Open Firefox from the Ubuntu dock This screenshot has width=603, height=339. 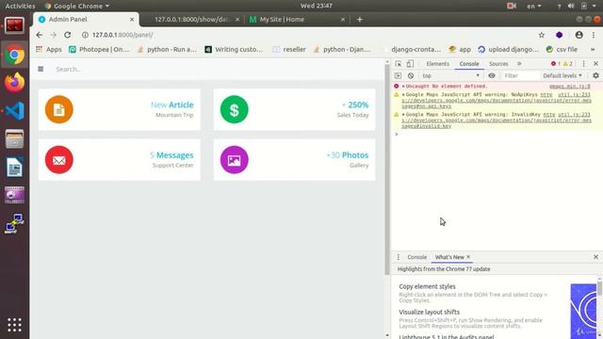click(x=15, y=82)
